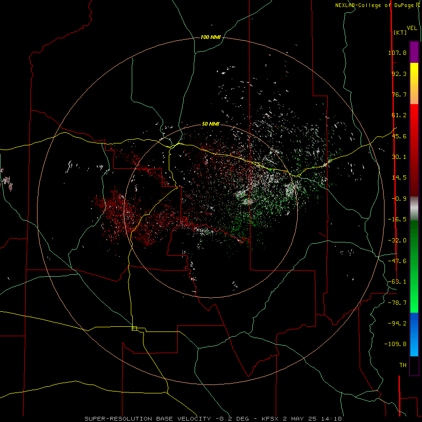Pick the gray near-zero segment of the color bar
Image resolution: width=422 pixels, height=422 pixels.
(414, 208)
